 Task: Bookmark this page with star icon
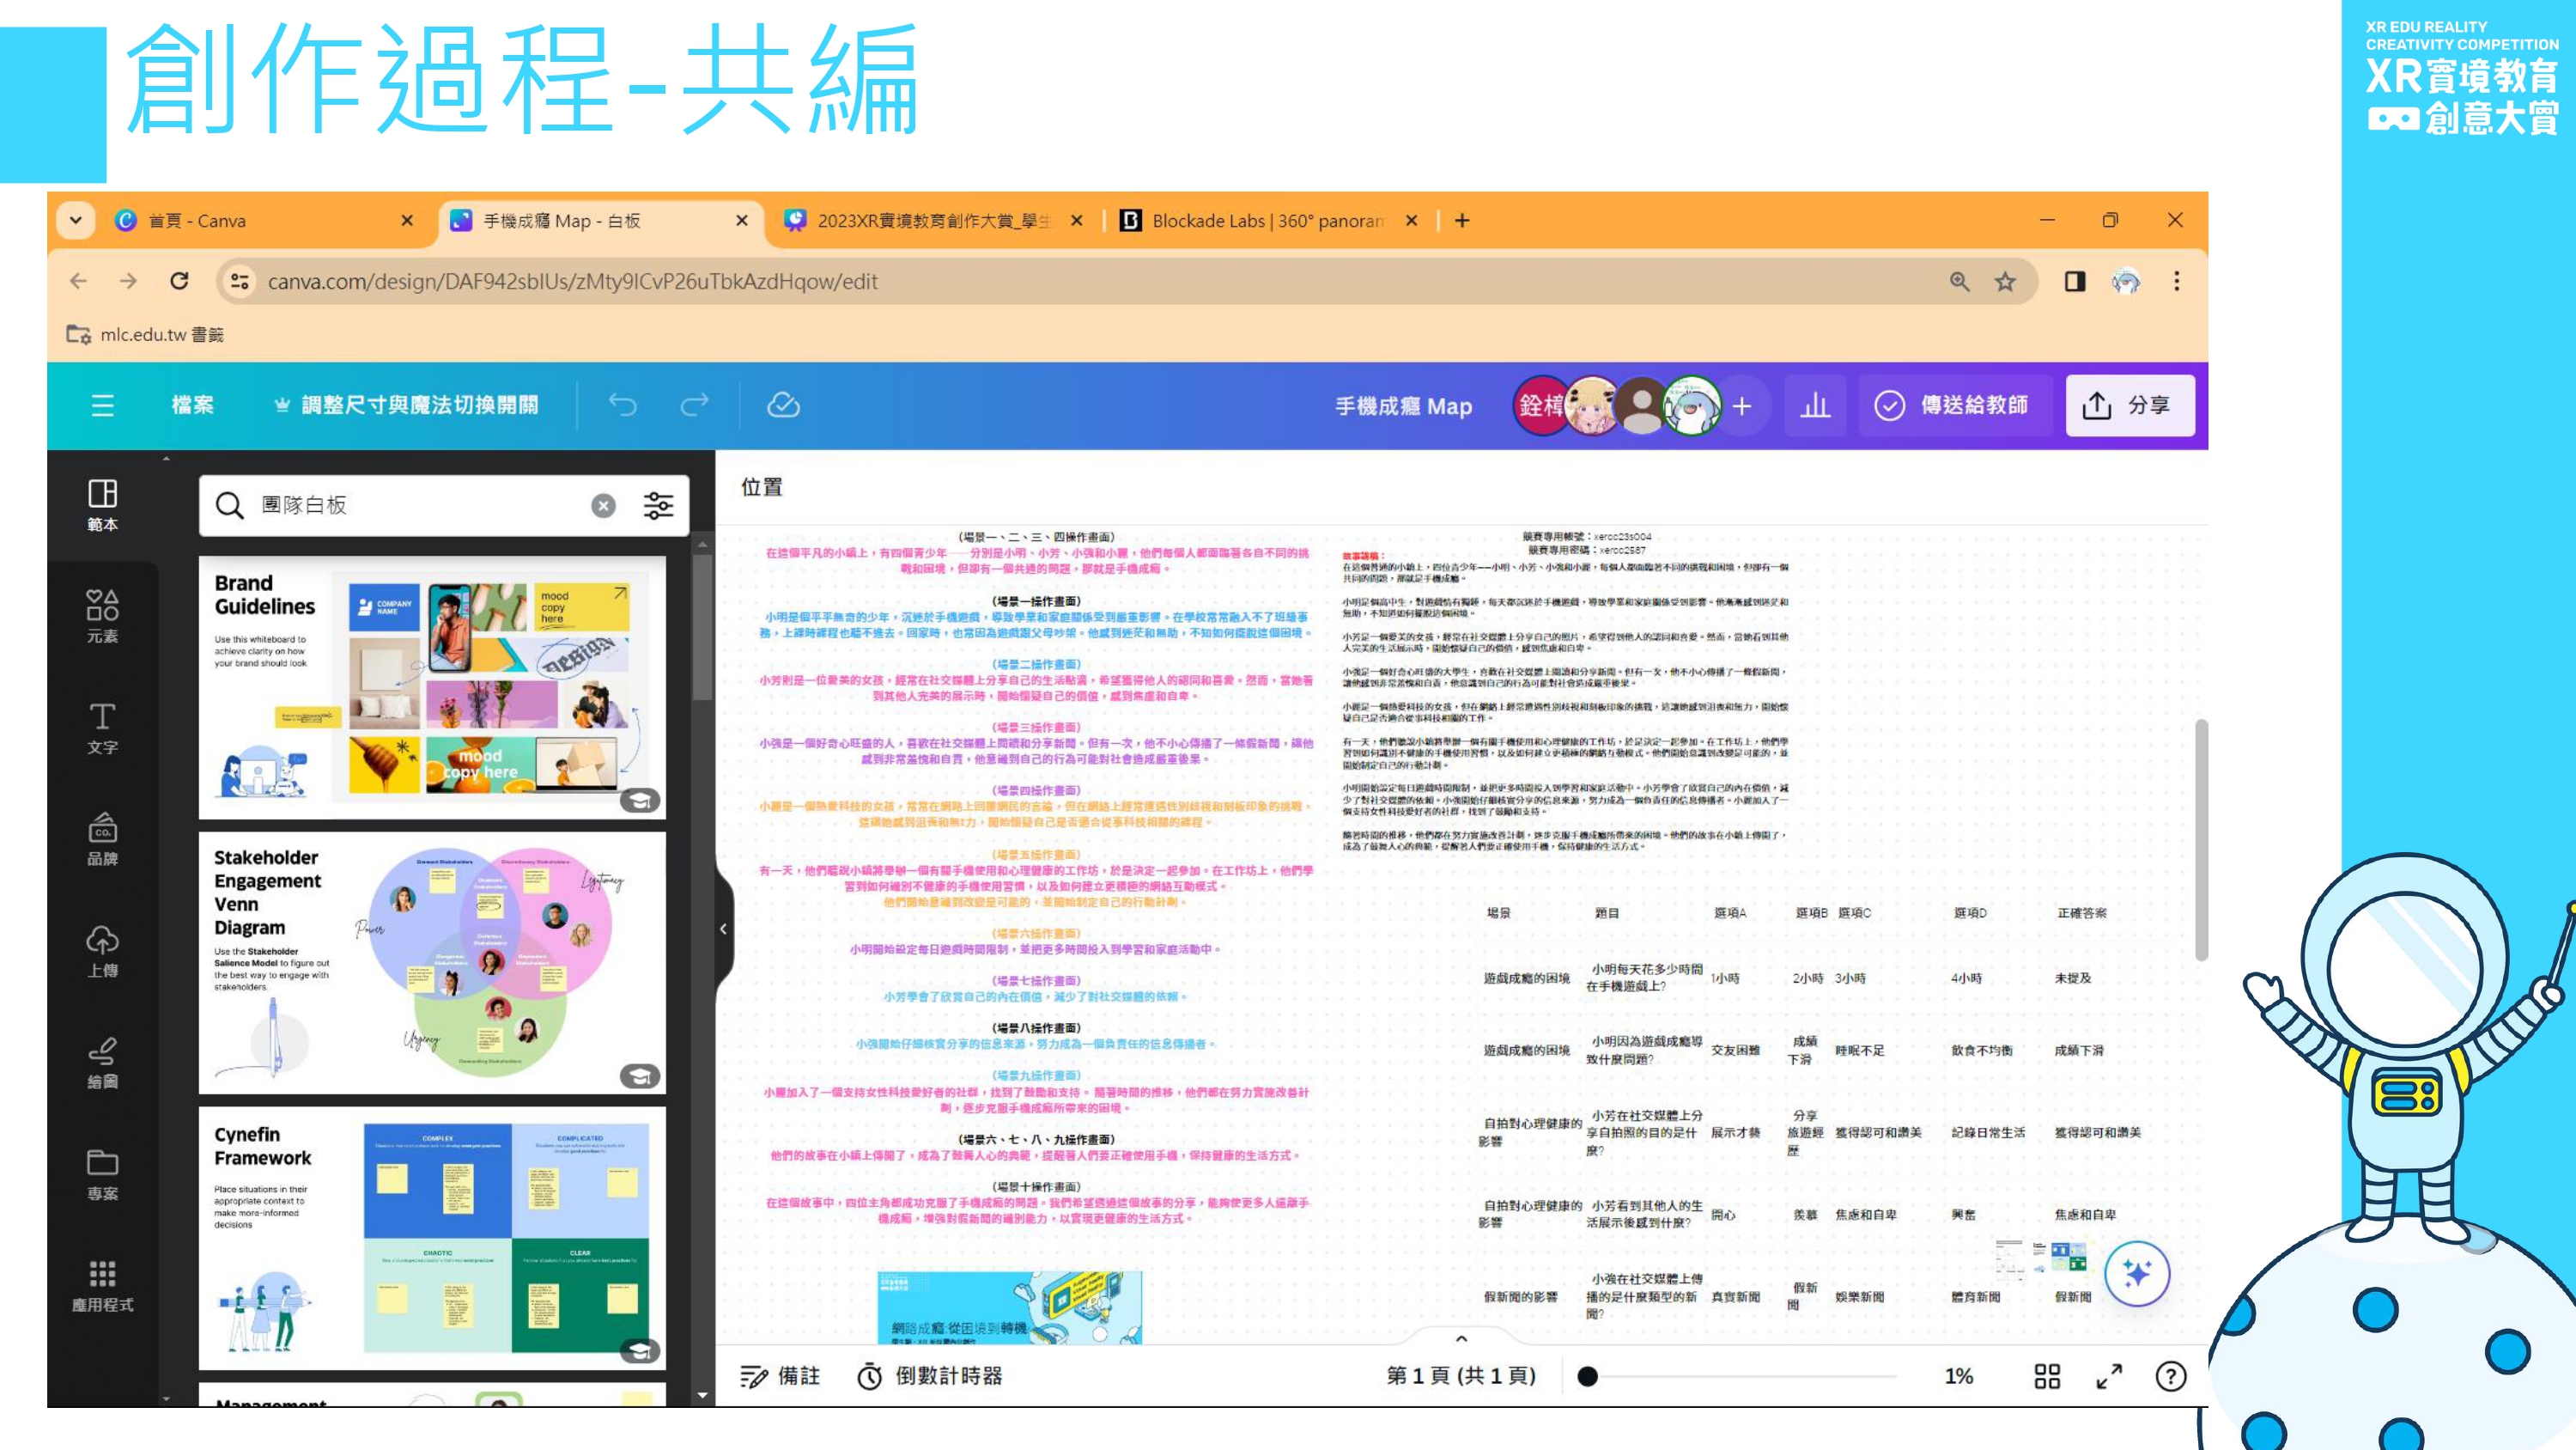pyautogui.click(x=2005, y=281)
